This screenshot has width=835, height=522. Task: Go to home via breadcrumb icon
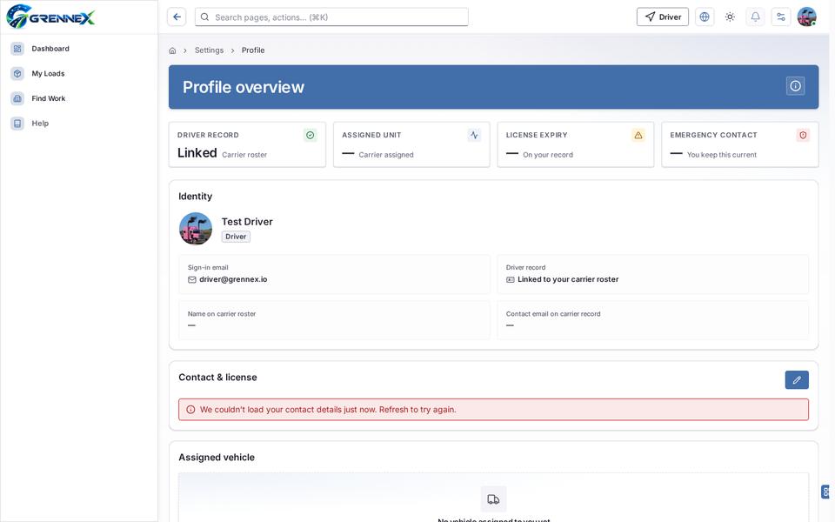point(172,50)
